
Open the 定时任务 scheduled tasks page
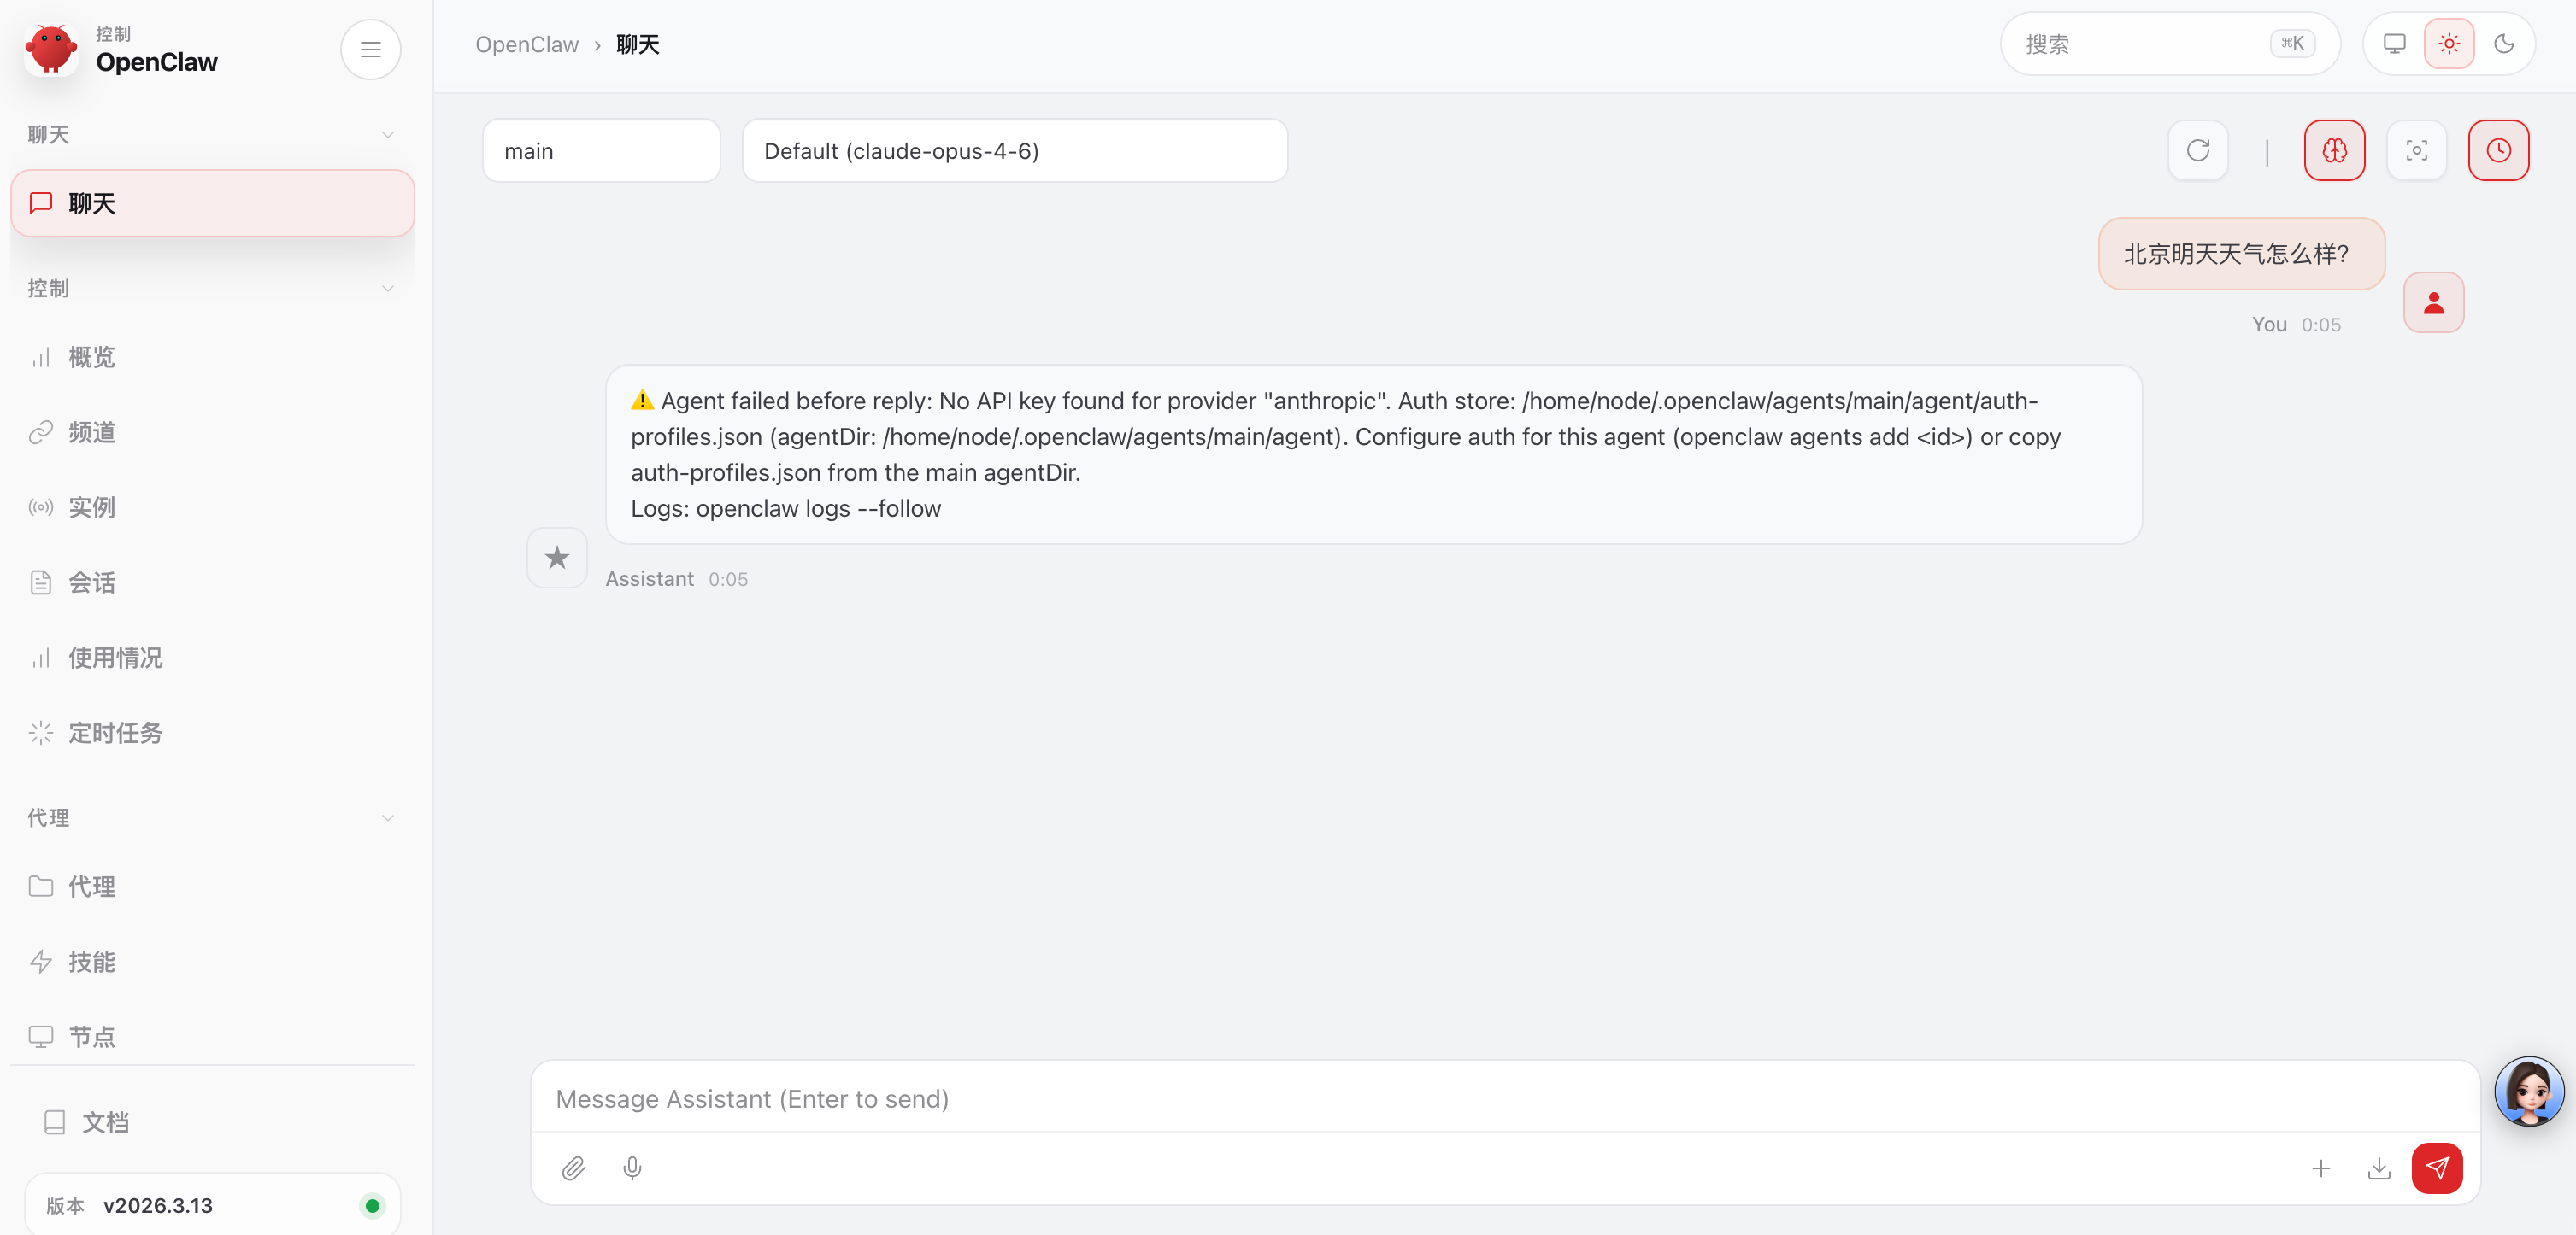(115, 734)
